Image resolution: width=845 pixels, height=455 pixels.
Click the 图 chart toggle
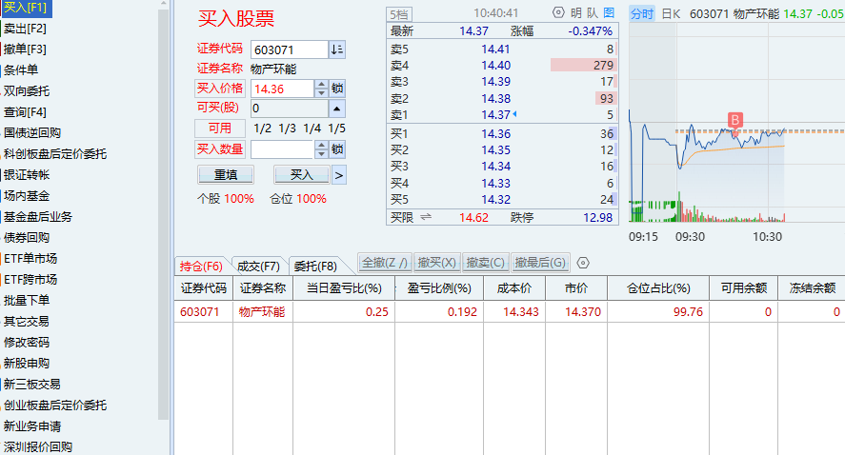click(x=609, y=13)
